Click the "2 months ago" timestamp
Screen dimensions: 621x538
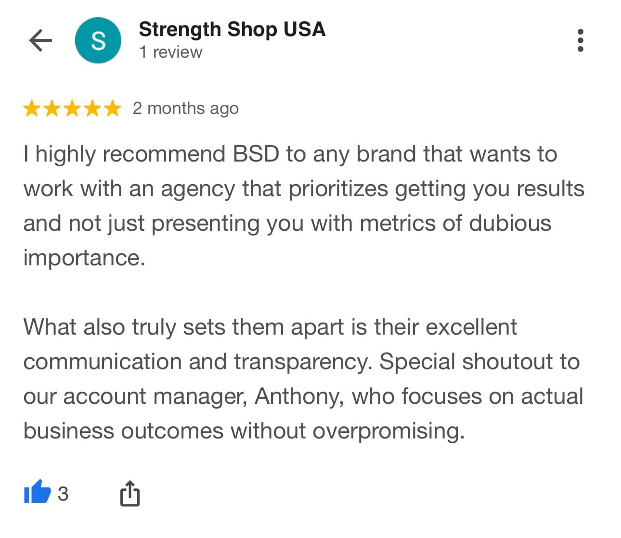pos(185,109)
